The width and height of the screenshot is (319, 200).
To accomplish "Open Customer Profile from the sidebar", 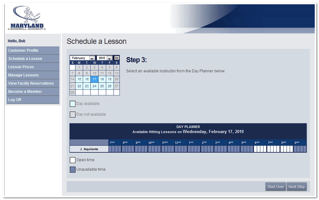I will [33, 50].
